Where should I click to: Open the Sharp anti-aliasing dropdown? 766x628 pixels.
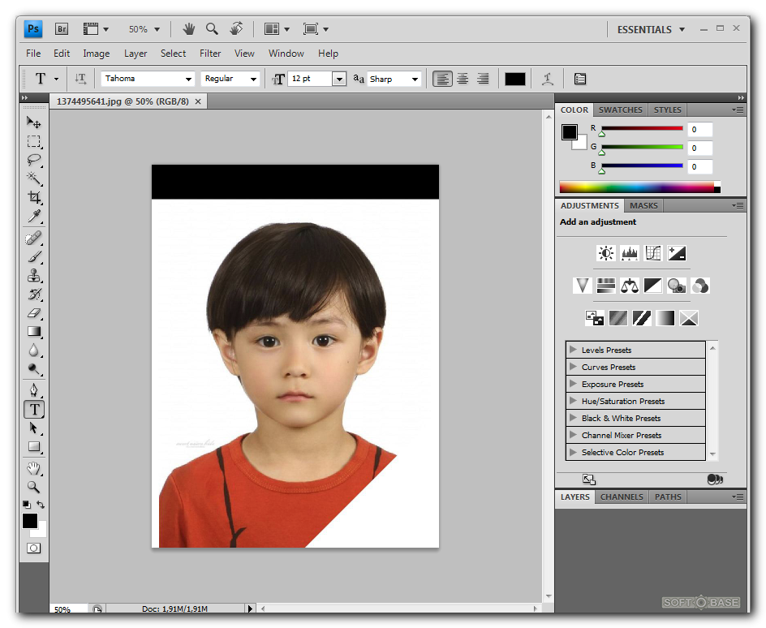tap(415, 80)
